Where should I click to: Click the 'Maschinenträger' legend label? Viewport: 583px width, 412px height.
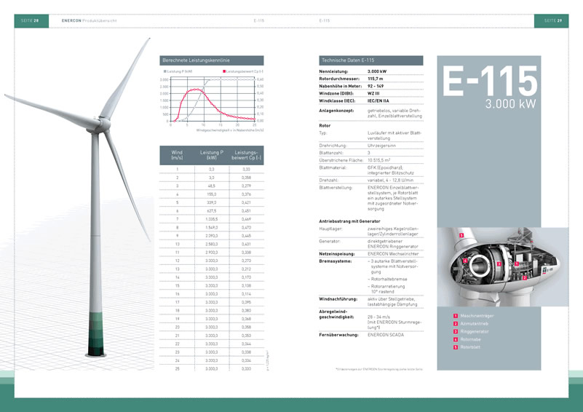477,316
